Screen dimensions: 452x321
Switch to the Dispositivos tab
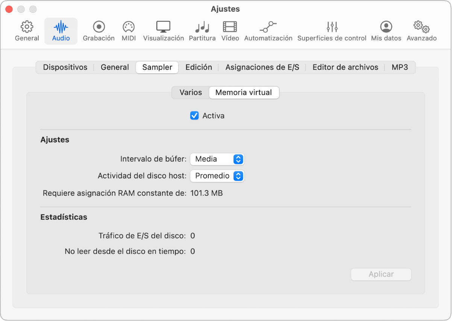click(x=65, y=67)
